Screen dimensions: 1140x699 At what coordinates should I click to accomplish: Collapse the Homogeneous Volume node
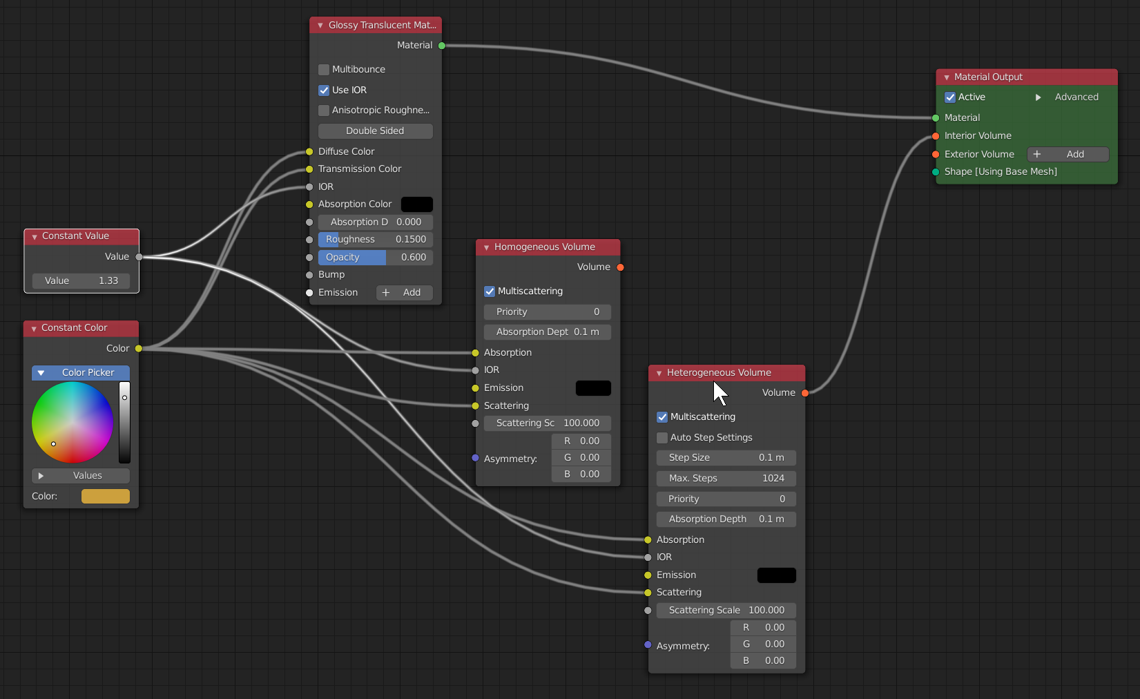click(x=486, y=247)
